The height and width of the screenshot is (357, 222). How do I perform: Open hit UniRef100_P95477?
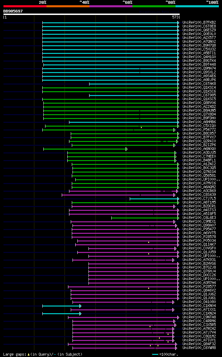click(199, 229)
